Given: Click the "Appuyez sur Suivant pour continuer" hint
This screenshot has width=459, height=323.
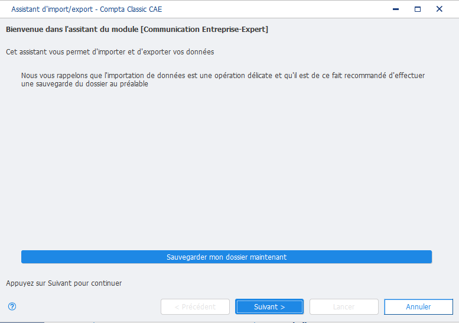Looking at the screenshot, I should [x=64, y=283].
